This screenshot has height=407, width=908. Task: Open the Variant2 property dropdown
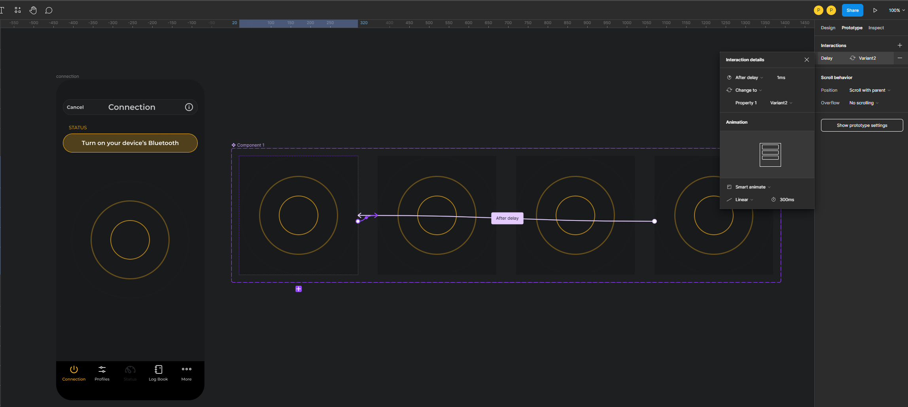tap(781, 103)
